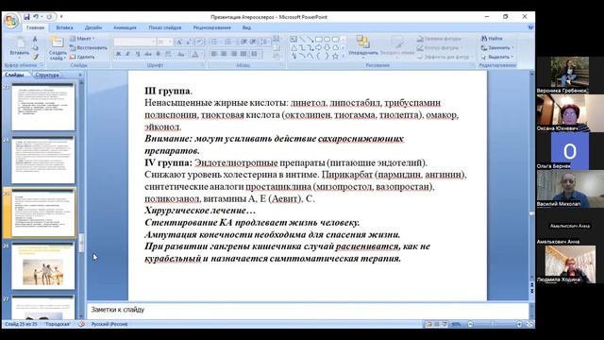Clear all formatting icon in font group
Viewport: 604px width, 340px height.
click(199, 42)
